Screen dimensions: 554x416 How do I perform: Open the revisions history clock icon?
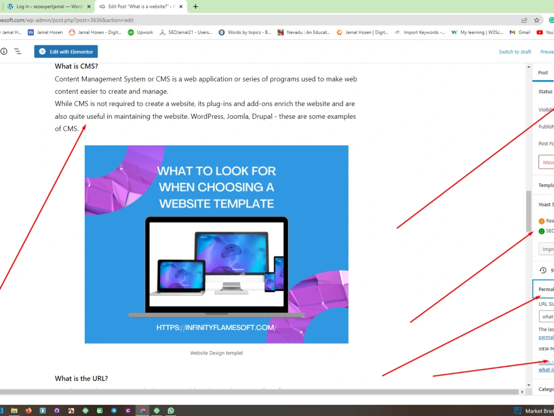click(x=543, y=270)
